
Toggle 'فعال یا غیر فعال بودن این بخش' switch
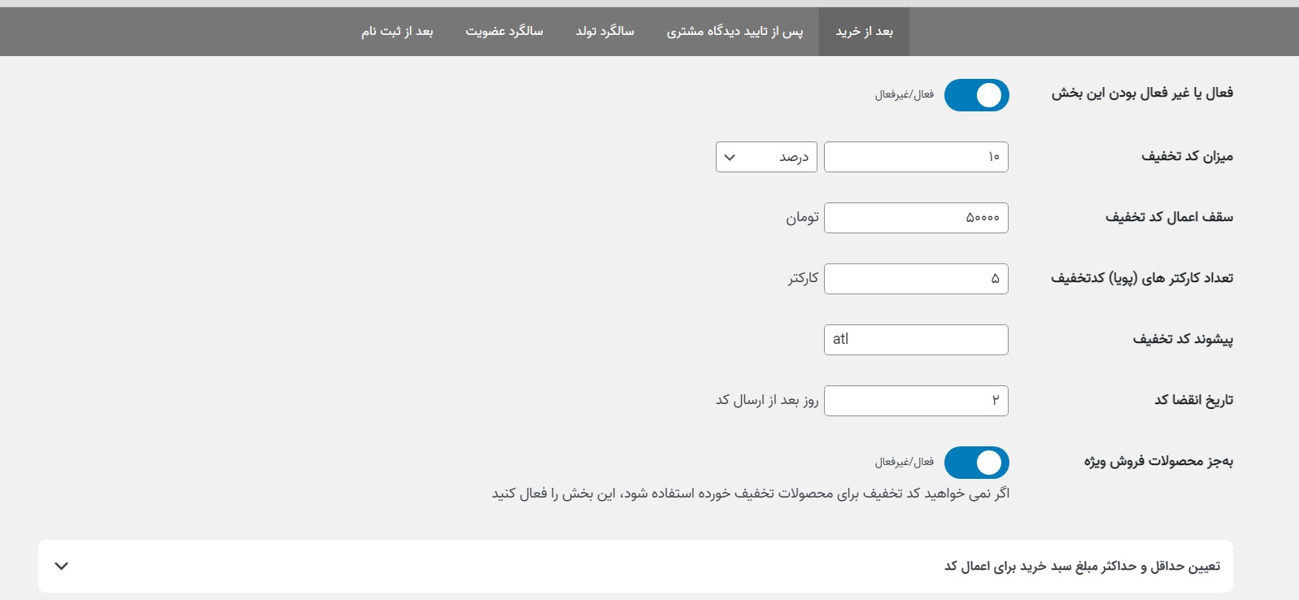pos(976,95)
